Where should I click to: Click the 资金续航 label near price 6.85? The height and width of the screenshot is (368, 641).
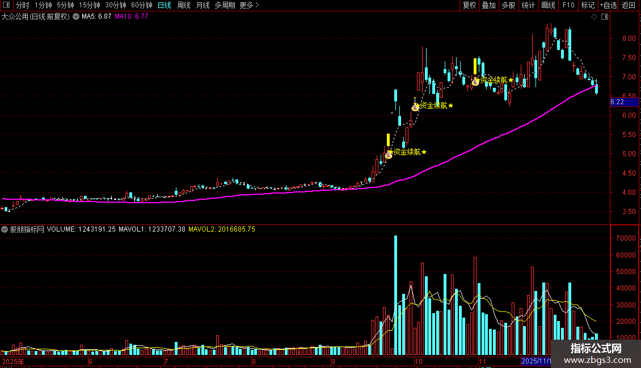(494, 80)
